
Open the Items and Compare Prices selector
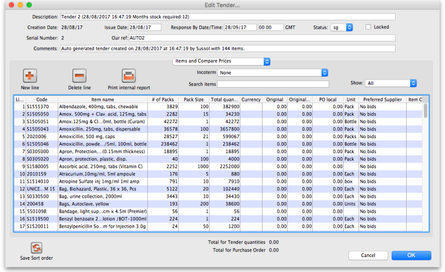pos(222,61)
